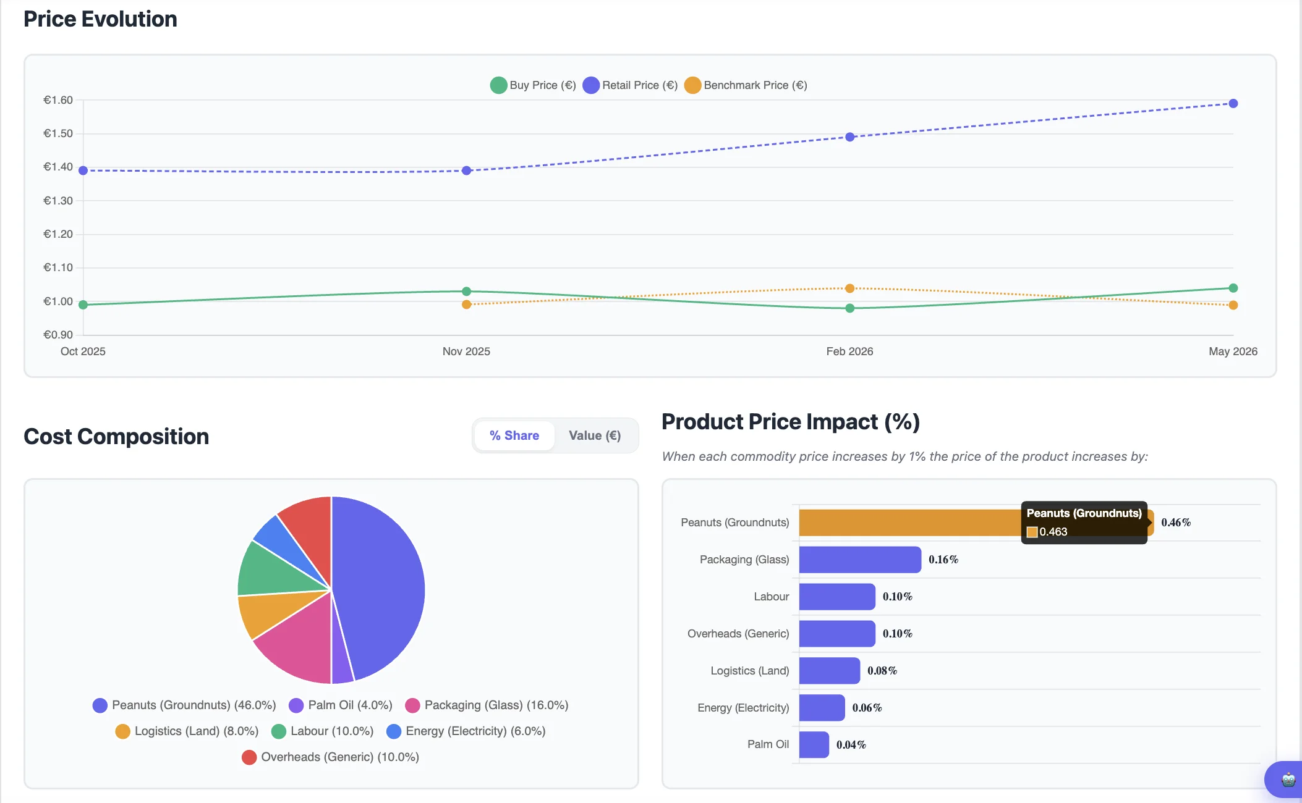Viewport: 1302px width, 803px height.
Task: Click Buy Price point at May 2026
Action: tap(1233, 288)
